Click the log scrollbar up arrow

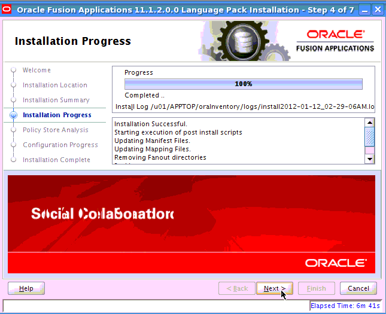click(x=369, y=123)
